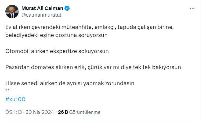203x121 pixels.
Task: Click the date 30 Nis 2024
Action: 40,112
